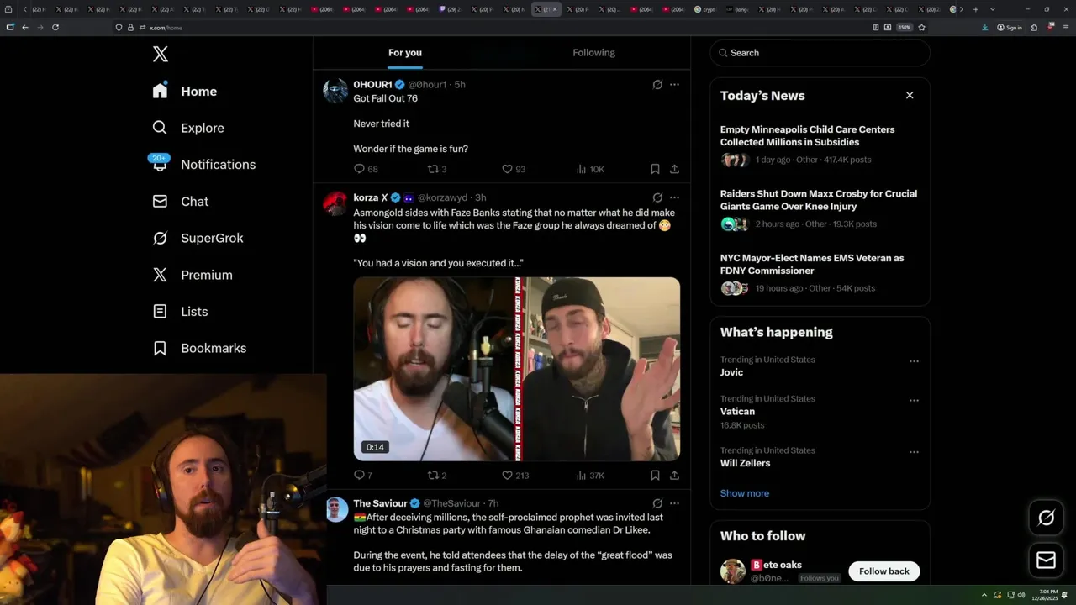Open The Saviour's profile name link
The height and width of the screenshot is (605, 1076).
tap(380, 503)
